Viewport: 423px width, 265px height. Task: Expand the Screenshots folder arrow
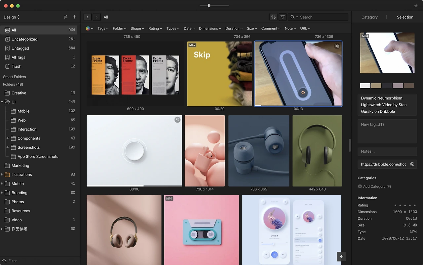click(x=8, y=147)
